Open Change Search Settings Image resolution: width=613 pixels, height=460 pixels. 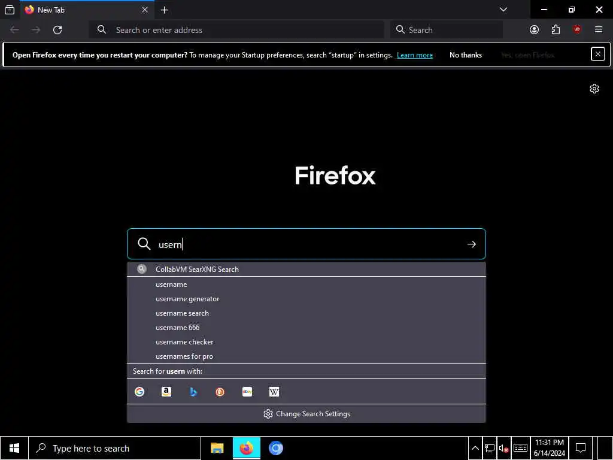306,414
